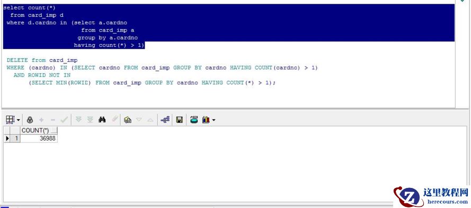Expand the chart icon dropdown arrow
Image resolution: width=471 pixels, height=208 pixels.
pyautogui.click(x=214, y=120)
